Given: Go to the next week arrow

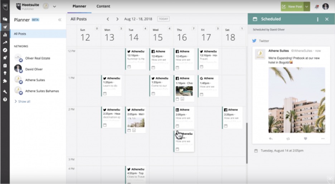Looking at the screenshot, I should [117, 19].
